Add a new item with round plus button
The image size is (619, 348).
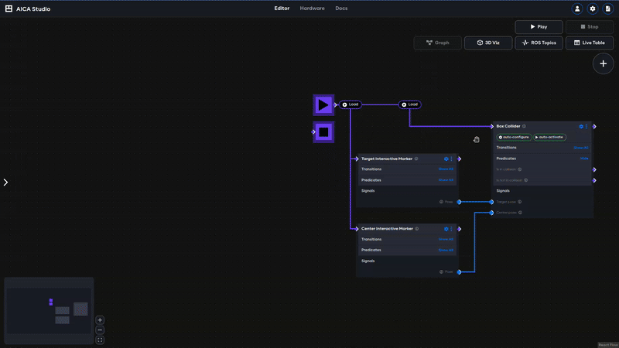pyautogui.click(x=604, y=63)
